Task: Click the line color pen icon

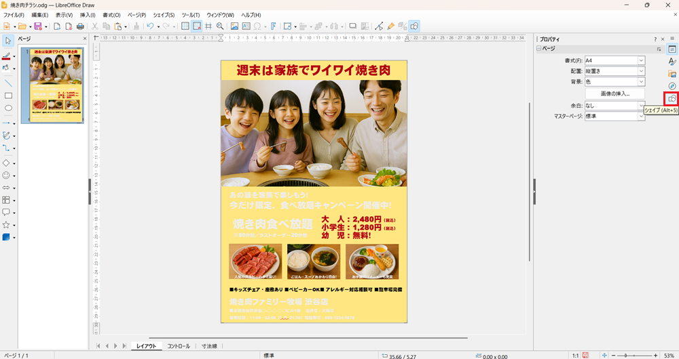Action: 6,56
